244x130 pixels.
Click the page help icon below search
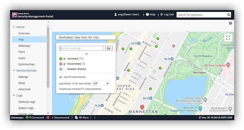coord(231,23)
